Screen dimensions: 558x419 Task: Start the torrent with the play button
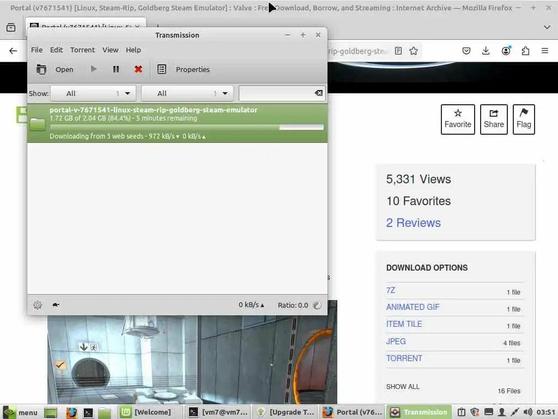coord(94,69)
